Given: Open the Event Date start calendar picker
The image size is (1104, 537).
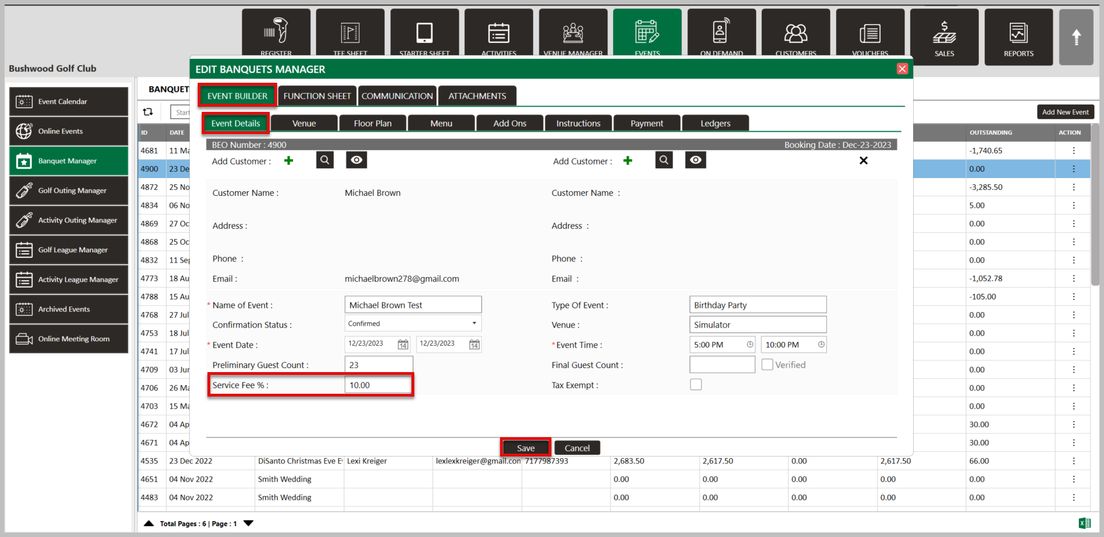Looking at the screenshot, I should [x=403, y=345].
